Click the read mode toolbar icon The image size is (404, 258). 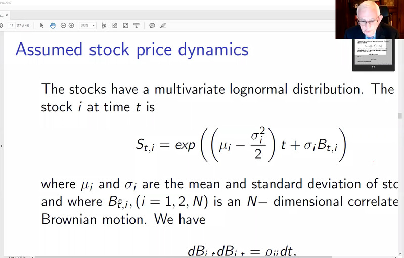point(136,25)
